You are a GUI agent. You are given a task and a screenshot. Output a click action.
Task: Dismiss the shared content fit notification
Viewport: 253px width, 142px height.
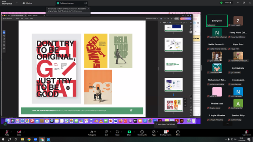pos(88,9)
